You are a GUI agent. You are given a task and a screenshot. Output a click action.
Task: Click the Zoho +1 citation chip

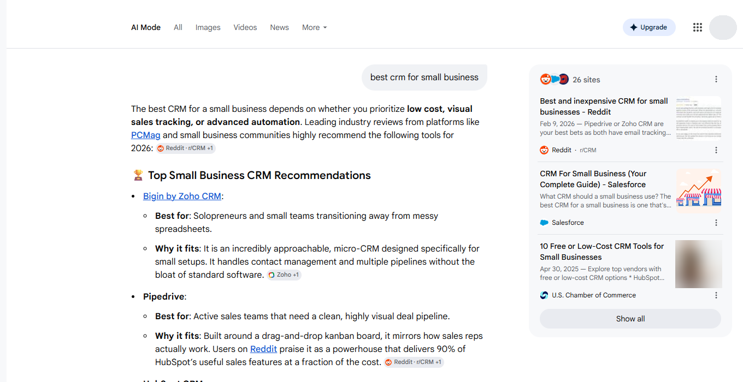click(284, 275)
